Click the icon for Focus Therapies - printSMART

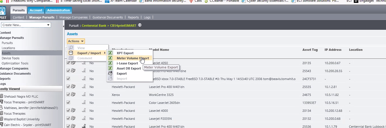1,102
